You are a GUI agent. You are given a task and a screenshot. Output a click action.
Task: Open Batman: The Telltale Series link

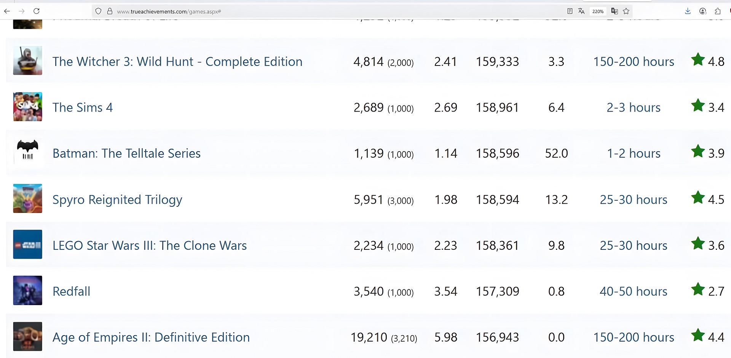click(126, 153)
